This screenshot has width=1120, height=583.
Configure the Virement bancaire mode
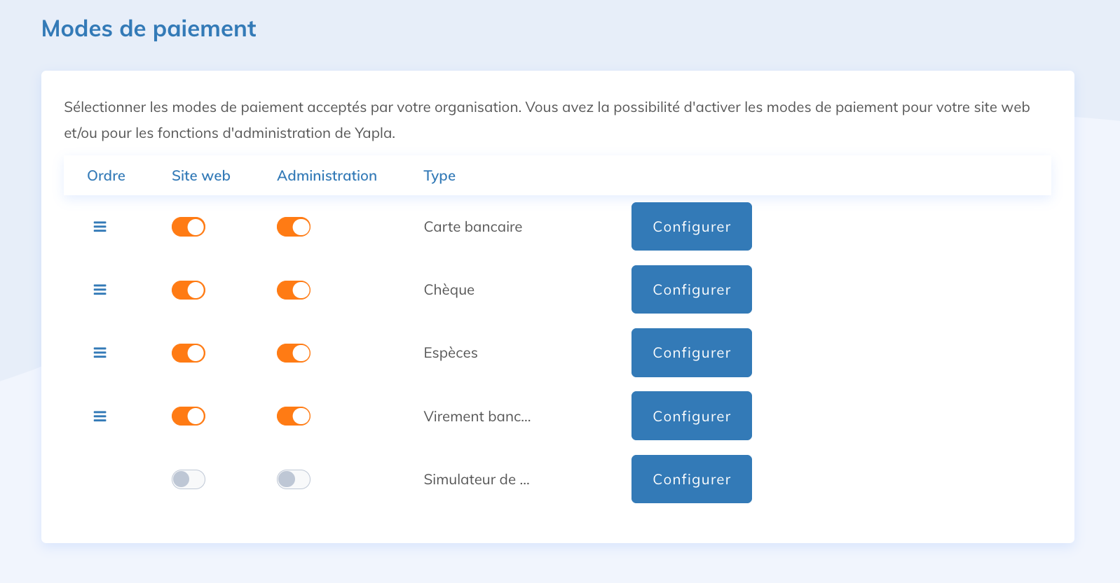tap(691, 416)
